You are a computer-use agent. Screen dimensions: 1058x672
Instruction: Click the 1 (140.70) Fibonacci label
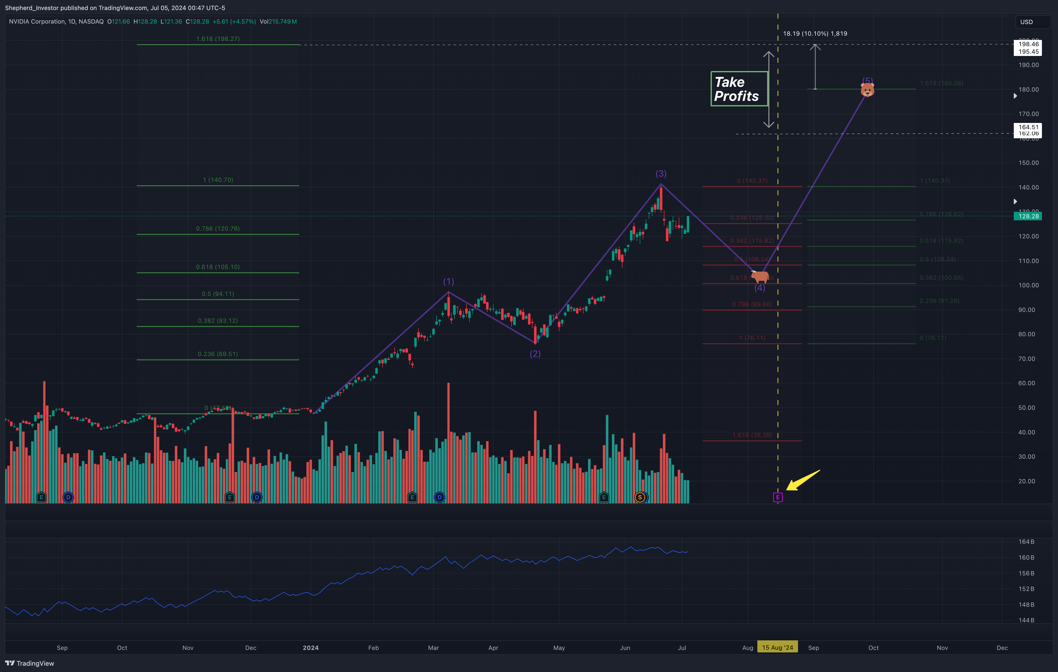(x=218, y=180)
